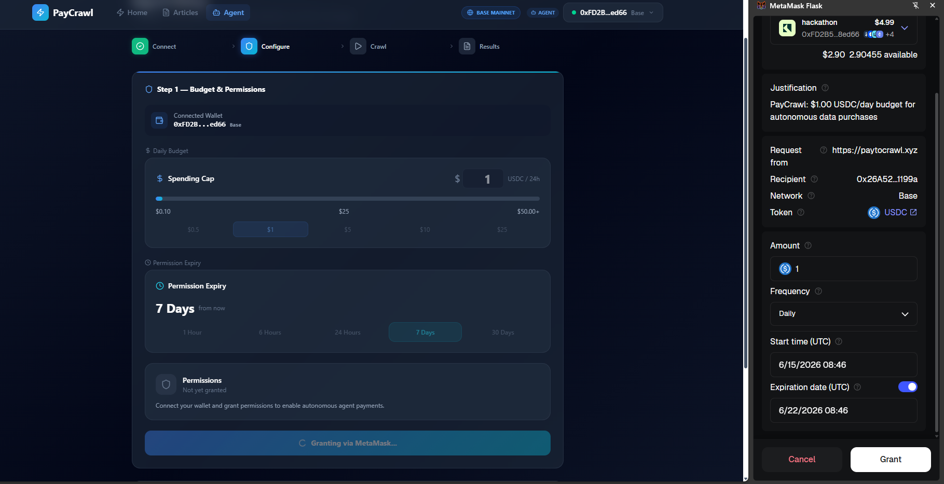Viewport: 944px width, 484px height.
Task: Click the Results step document icon
Action: (467, 46)
